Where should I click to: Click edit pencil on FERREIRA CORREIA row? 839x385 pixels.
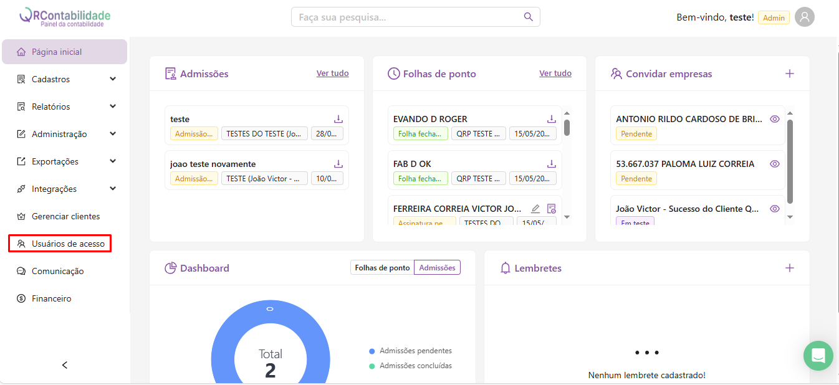(535, 209)
